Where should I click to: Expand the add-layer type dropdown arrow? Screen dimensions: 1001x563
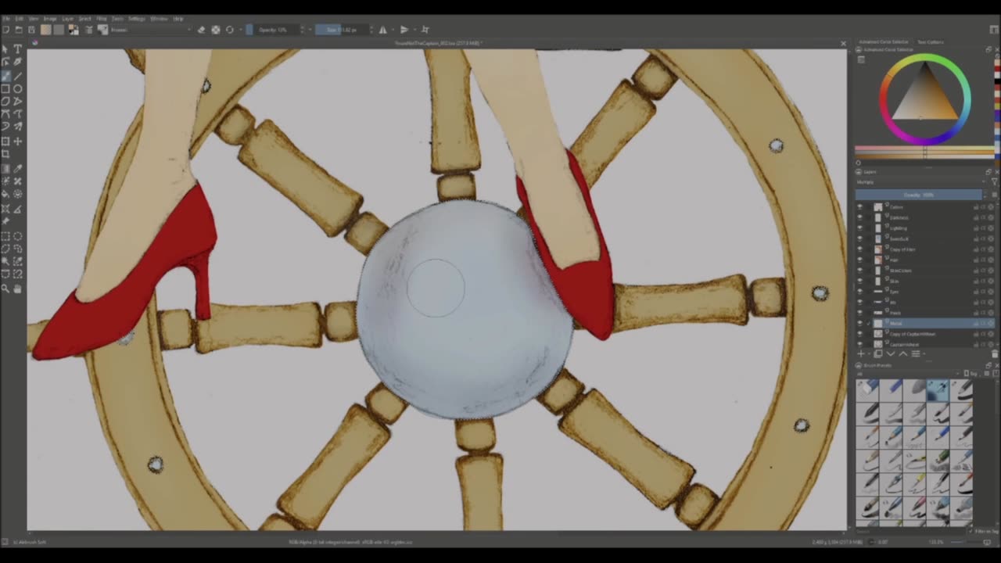(x=870, y=353)
